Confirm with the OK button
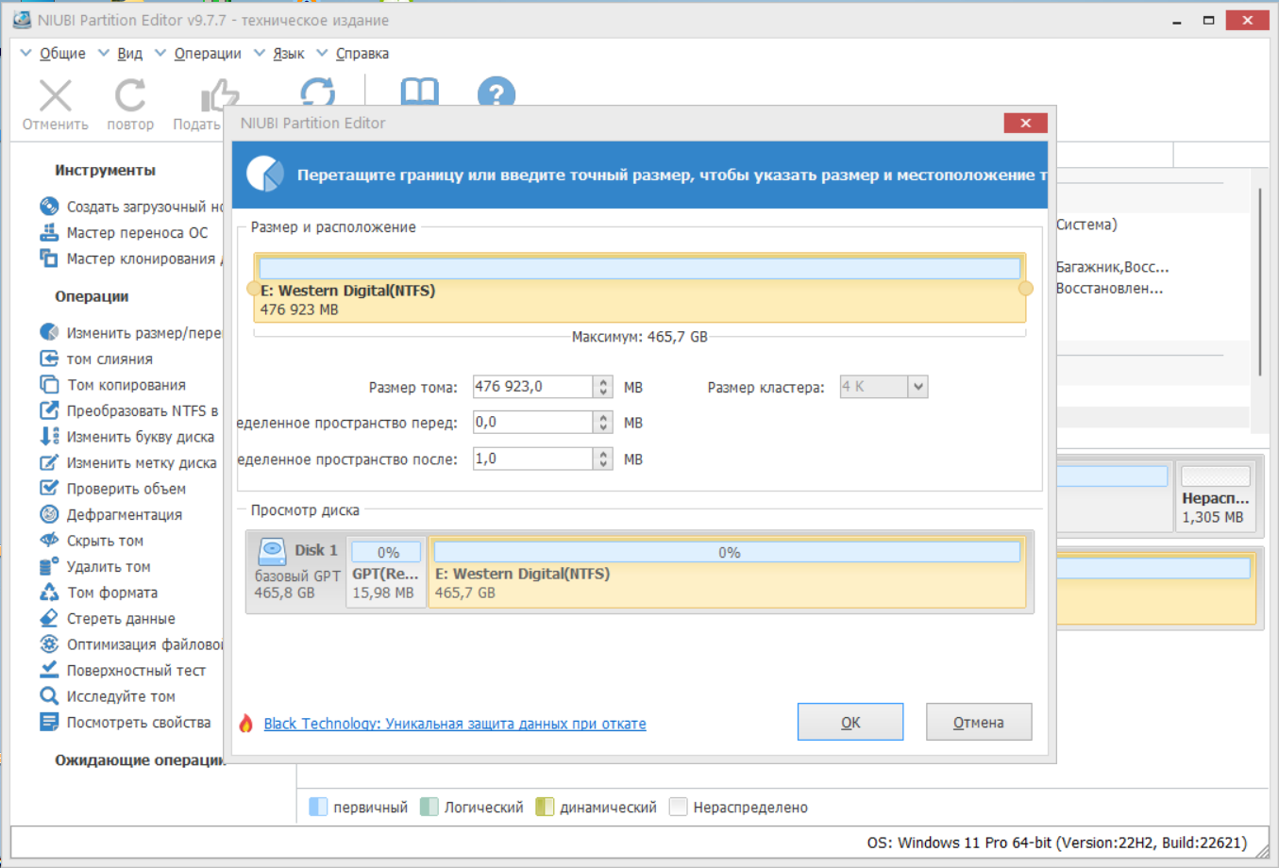Screen dimensions: 1279x868 click(x=850, y=722)
